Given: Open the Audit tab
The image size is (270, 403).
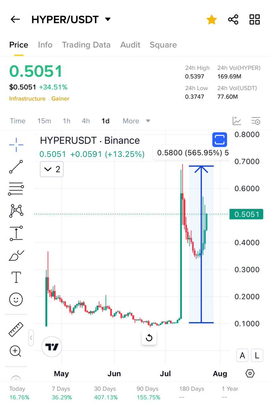Looking at the screenshot, I should (130, 45).
